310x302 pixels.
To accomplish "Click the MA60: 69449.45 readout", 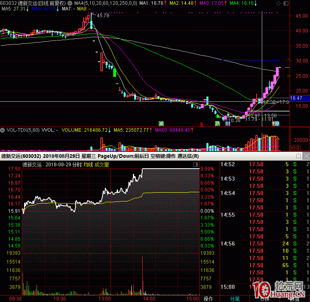I will pyautogui.click(x=173, y=130).
